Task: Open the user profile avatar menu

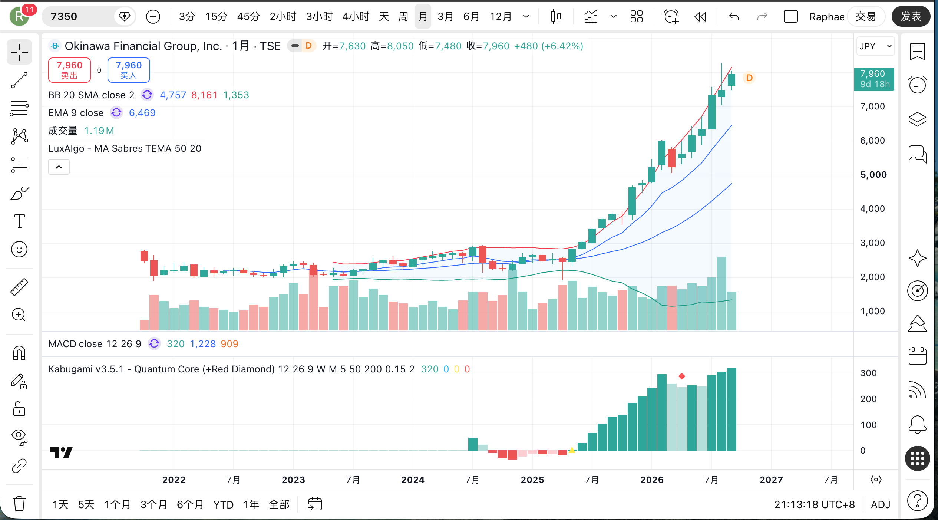Action: click(19, 17)
